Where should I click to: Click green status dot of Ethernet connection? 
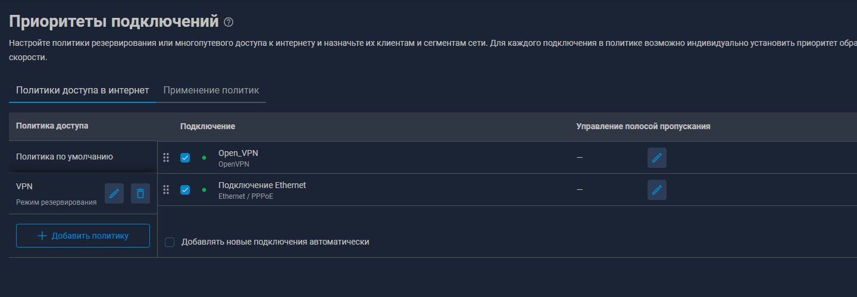tap(204, 190)
